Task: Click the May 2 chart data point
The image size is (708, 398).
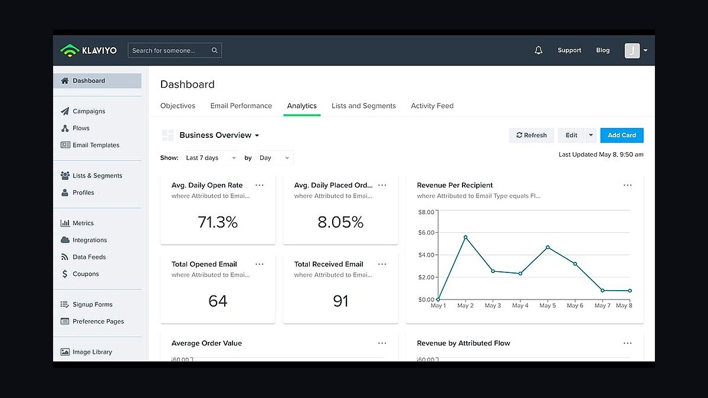Action: [x=466, y=237]
